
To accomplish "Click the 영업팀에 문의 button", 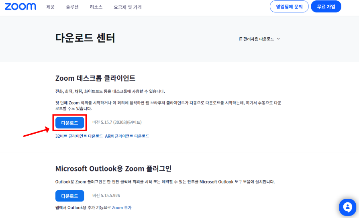I will click(x=289, y=7).
